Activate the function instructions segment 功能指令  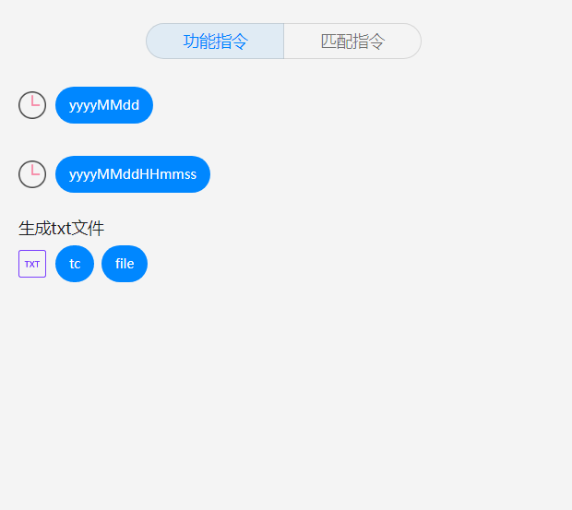coord(215,41)
